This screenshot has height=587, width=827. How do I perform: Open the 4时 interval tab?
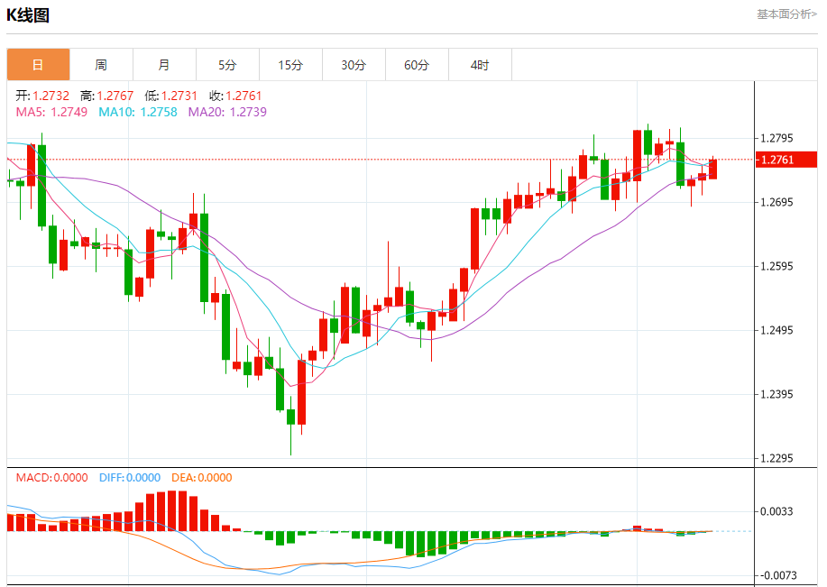[480, 65]
